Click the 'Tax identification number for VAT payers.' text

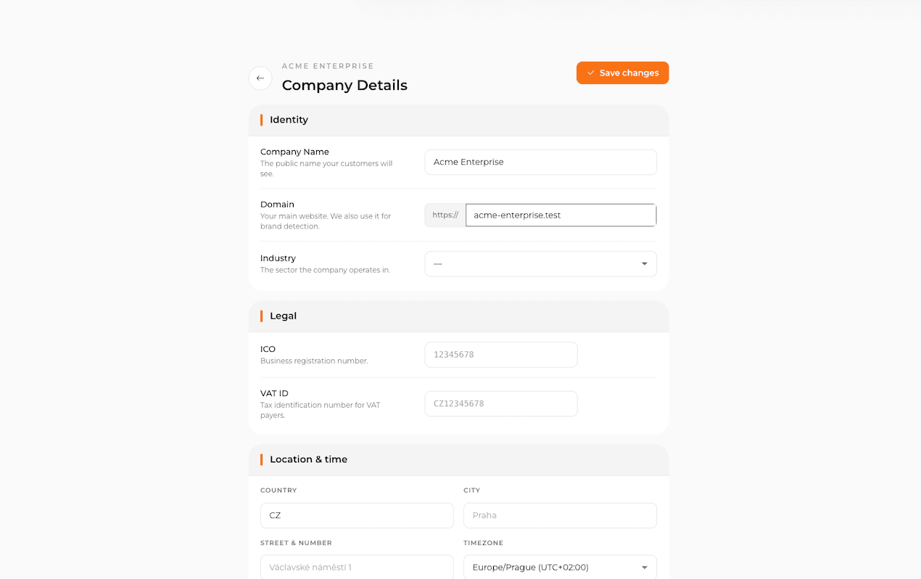tap(321, 411)
